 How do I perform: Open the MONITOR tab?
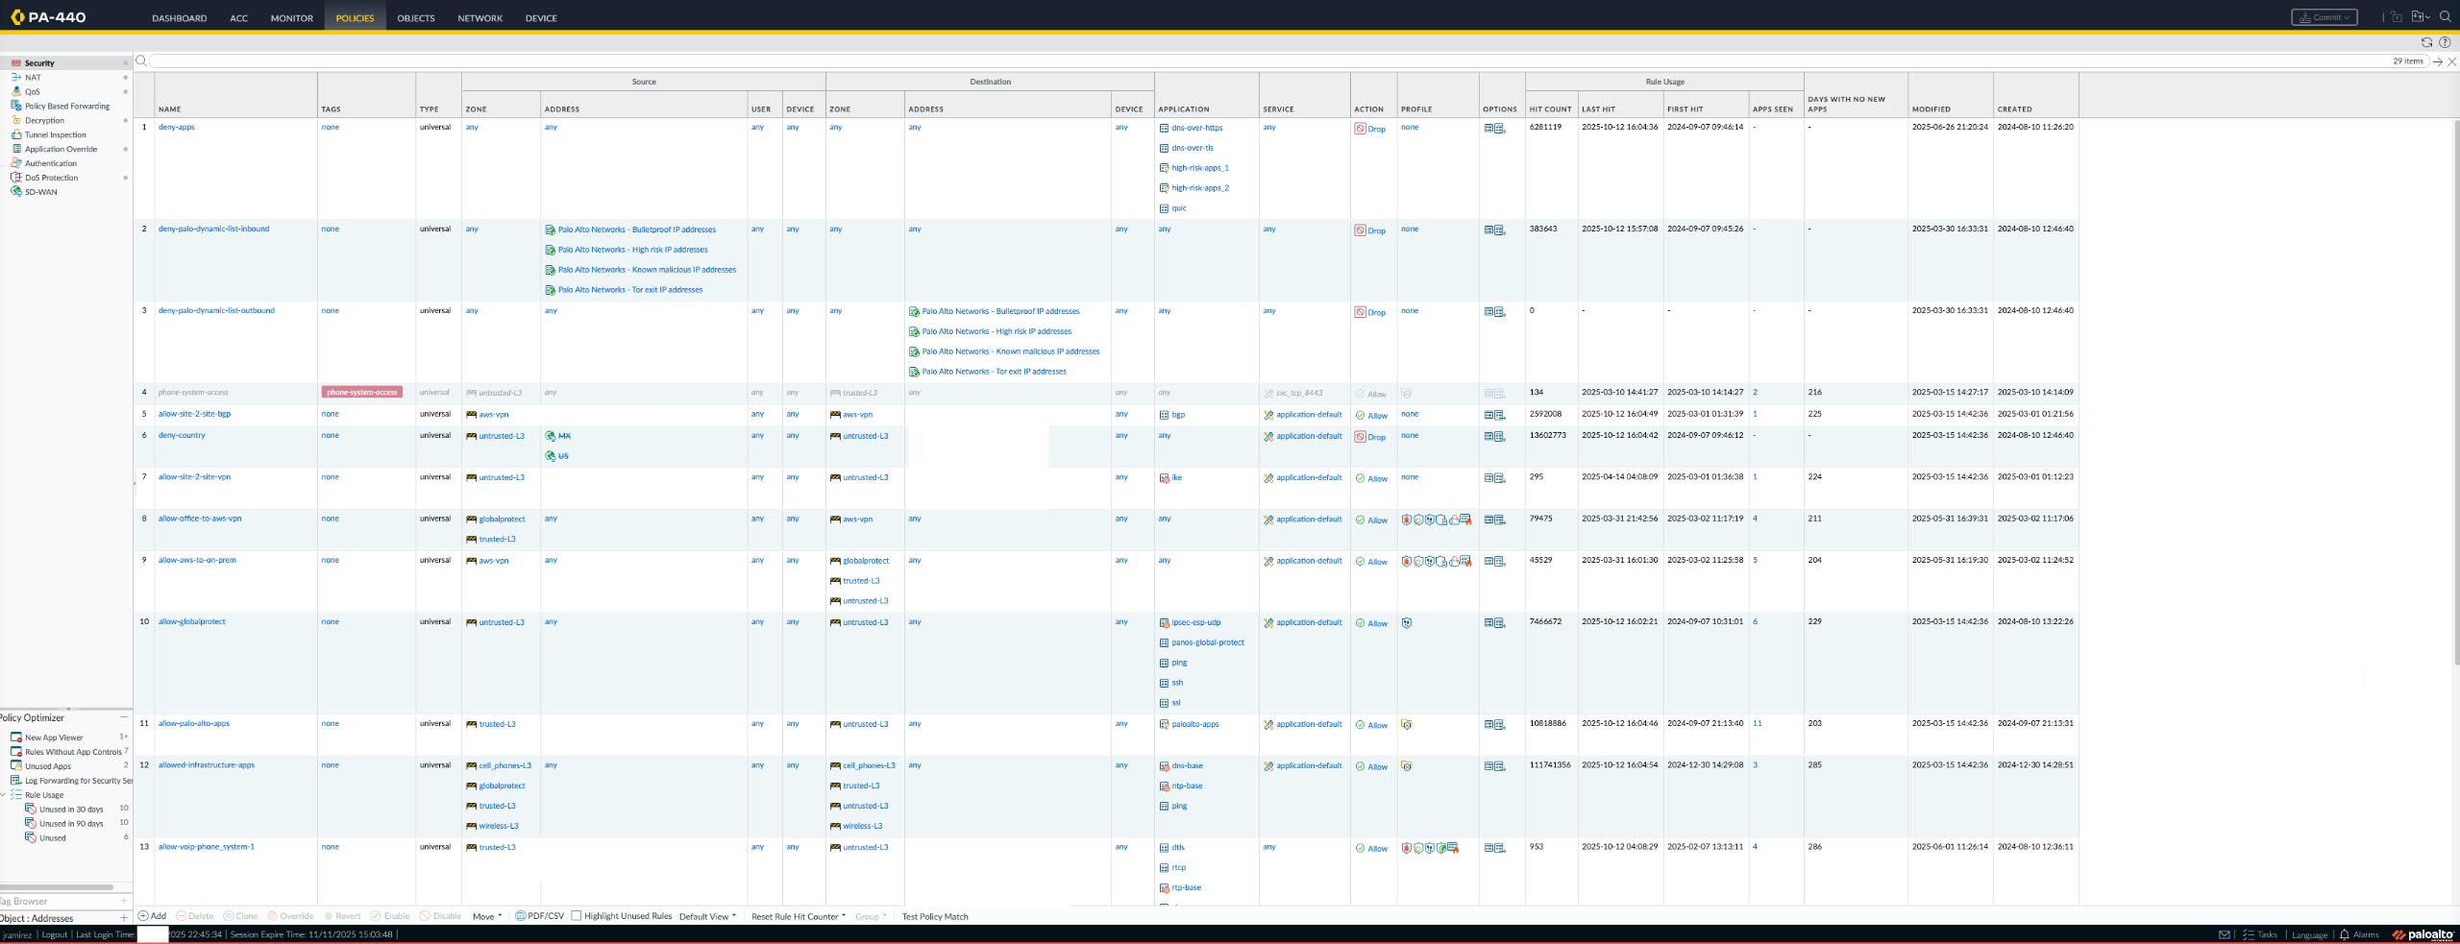click(291, 18)
